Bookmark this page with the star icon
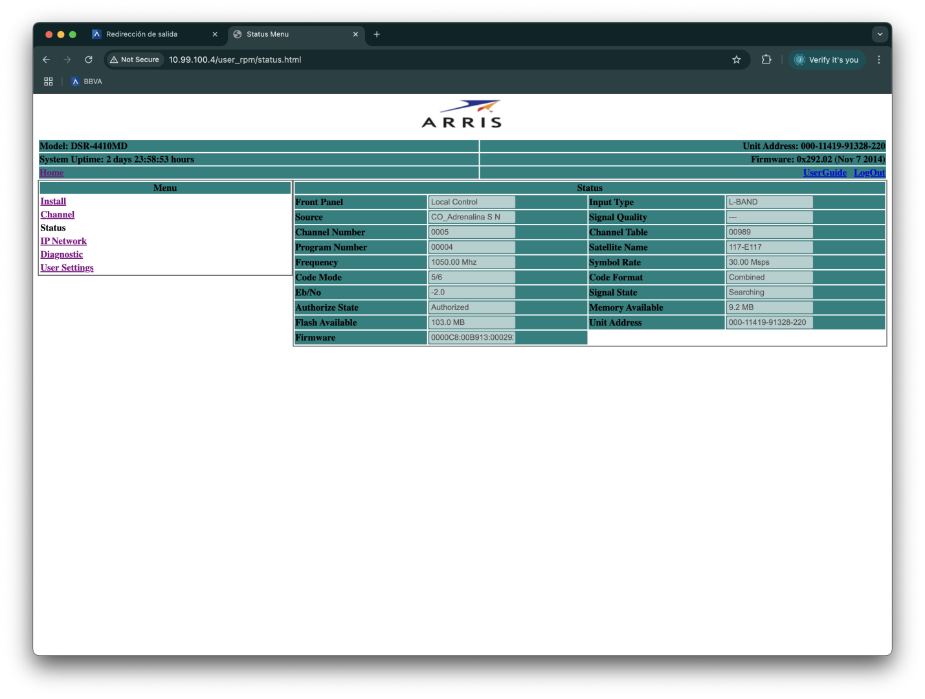The height and width of the screenshot is (699, 925). tap(736, 60)
